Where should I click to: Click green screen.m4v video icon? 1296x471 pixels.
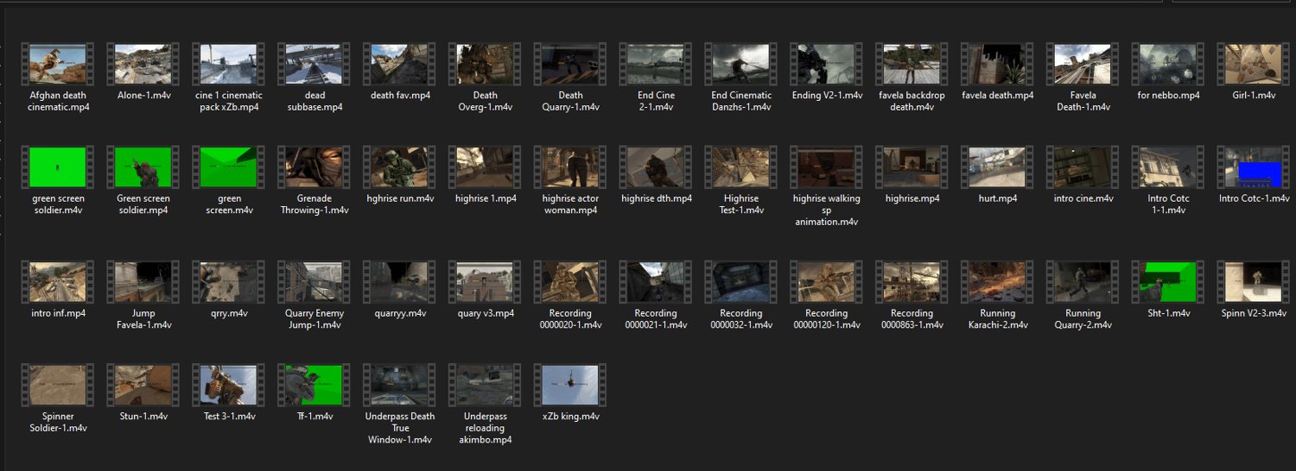(x=229, y=167)
